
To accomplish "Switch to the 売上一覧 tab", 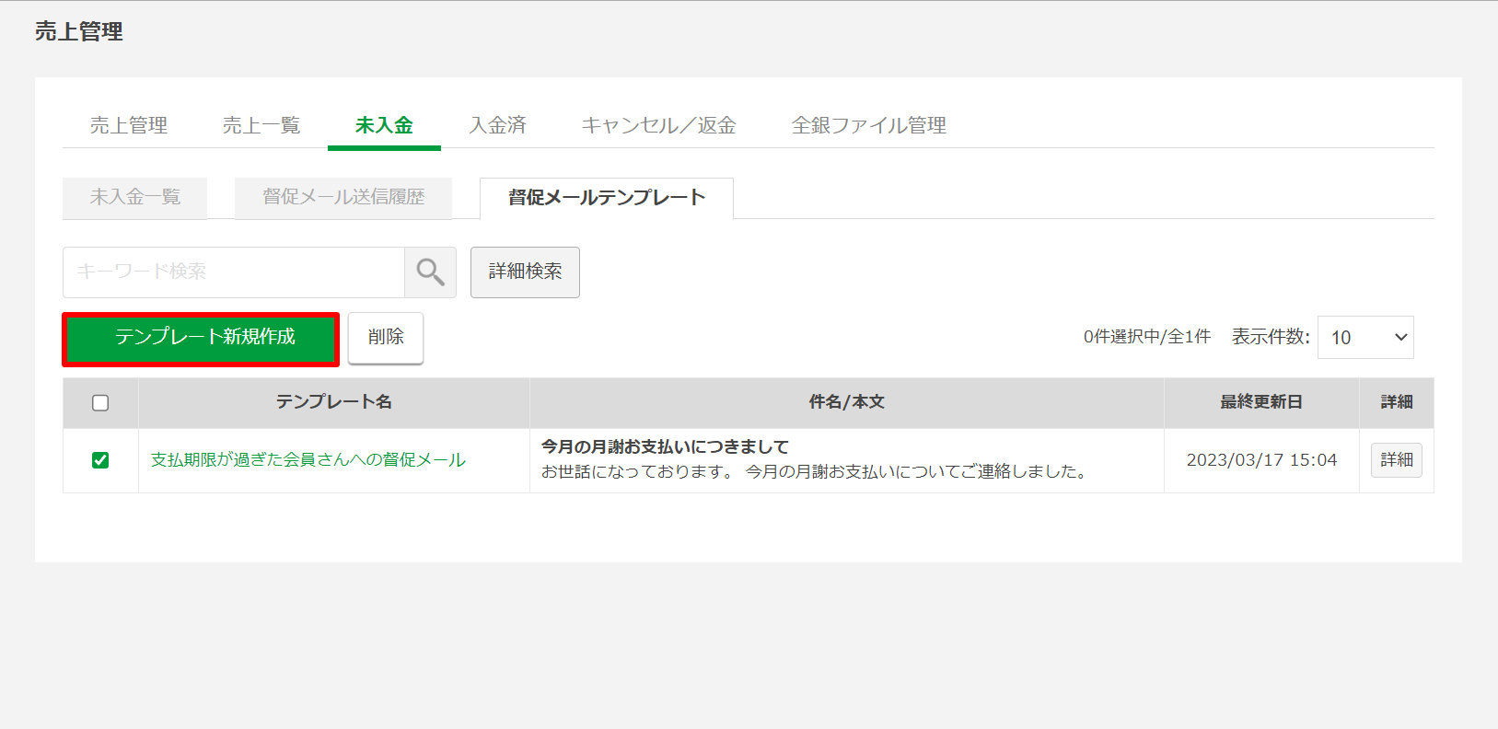I will tap(261, 125).
